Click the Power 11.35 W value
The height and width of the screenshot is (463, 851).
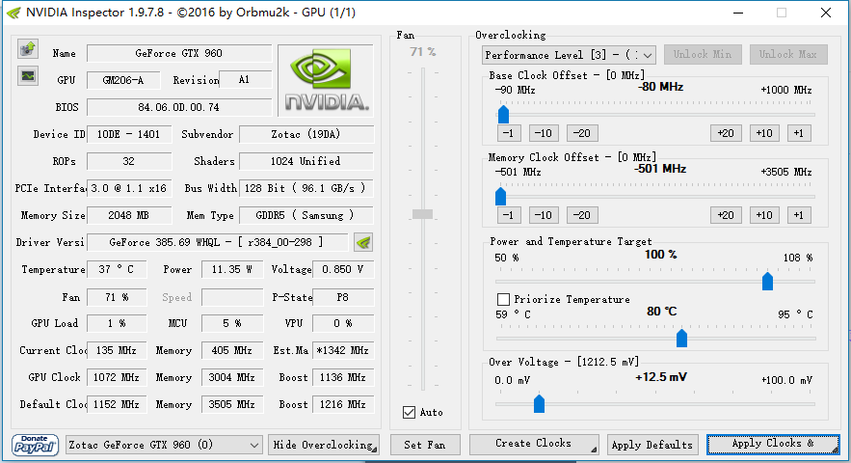pos(231,269)
